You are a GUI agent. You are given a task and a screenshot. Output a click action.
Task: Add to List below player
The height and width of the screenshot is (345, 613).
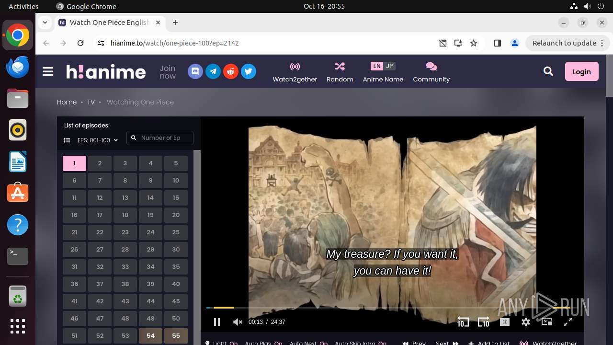tap(489, 343)
